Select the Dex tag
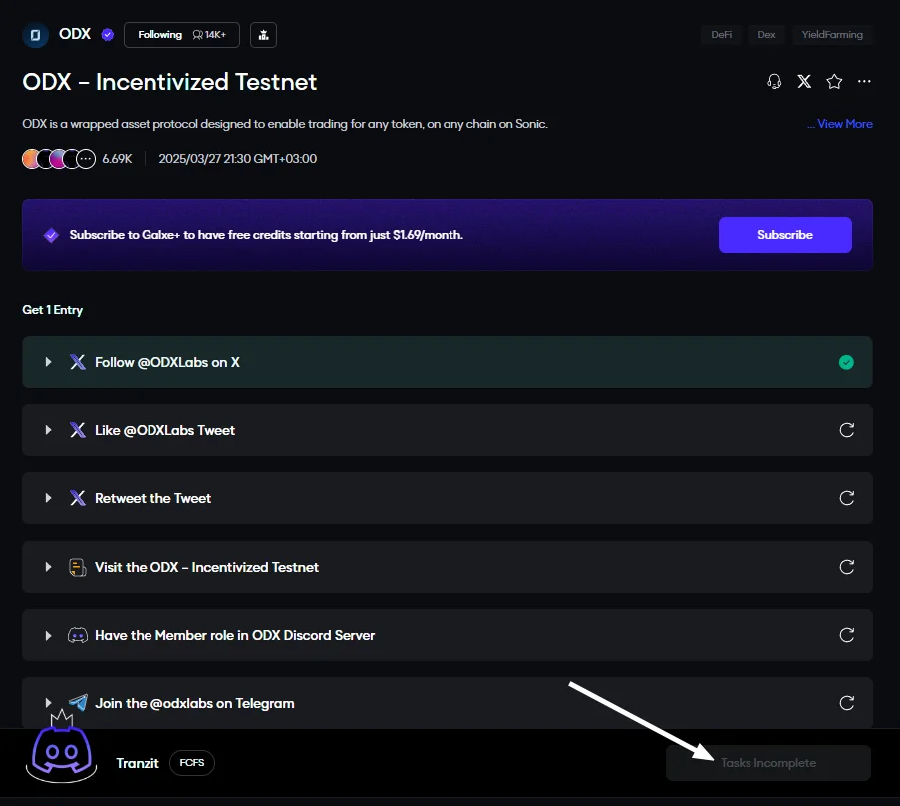The height and width of the screenshot is (806, 900). click(766, 35)
